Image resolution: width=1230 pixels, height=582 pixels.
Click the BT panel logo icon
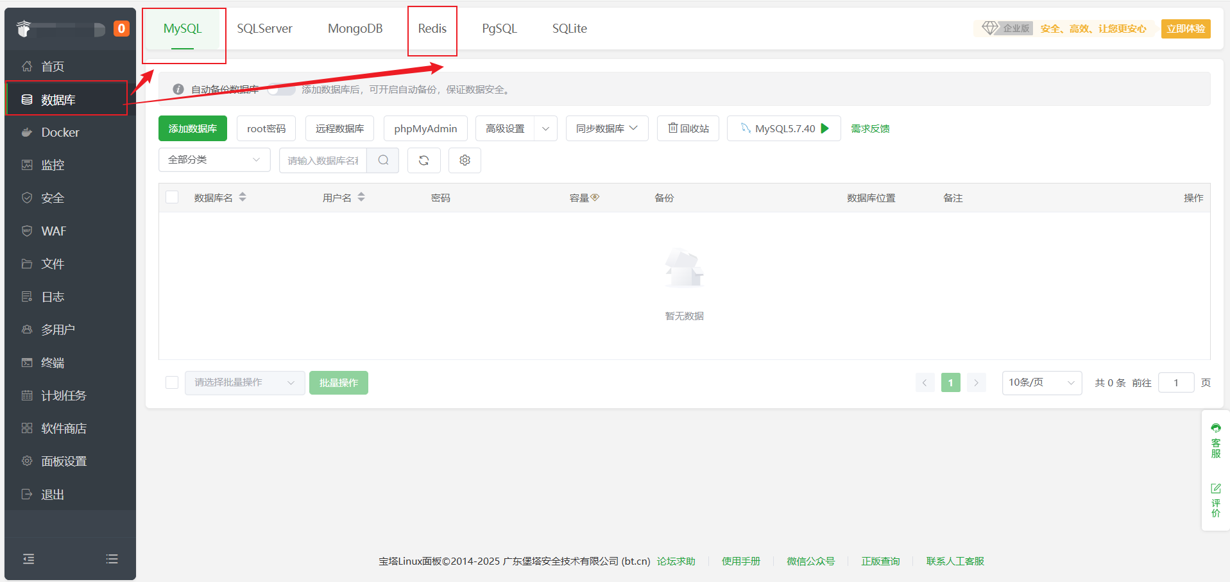tap(24, 28)
